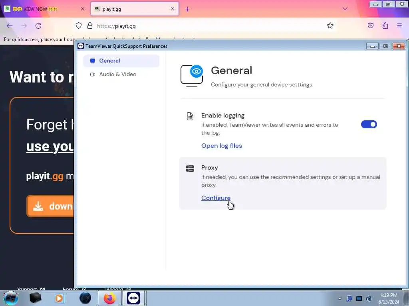
Task: Close the playit.gg tab
Action: pos(173,9)
